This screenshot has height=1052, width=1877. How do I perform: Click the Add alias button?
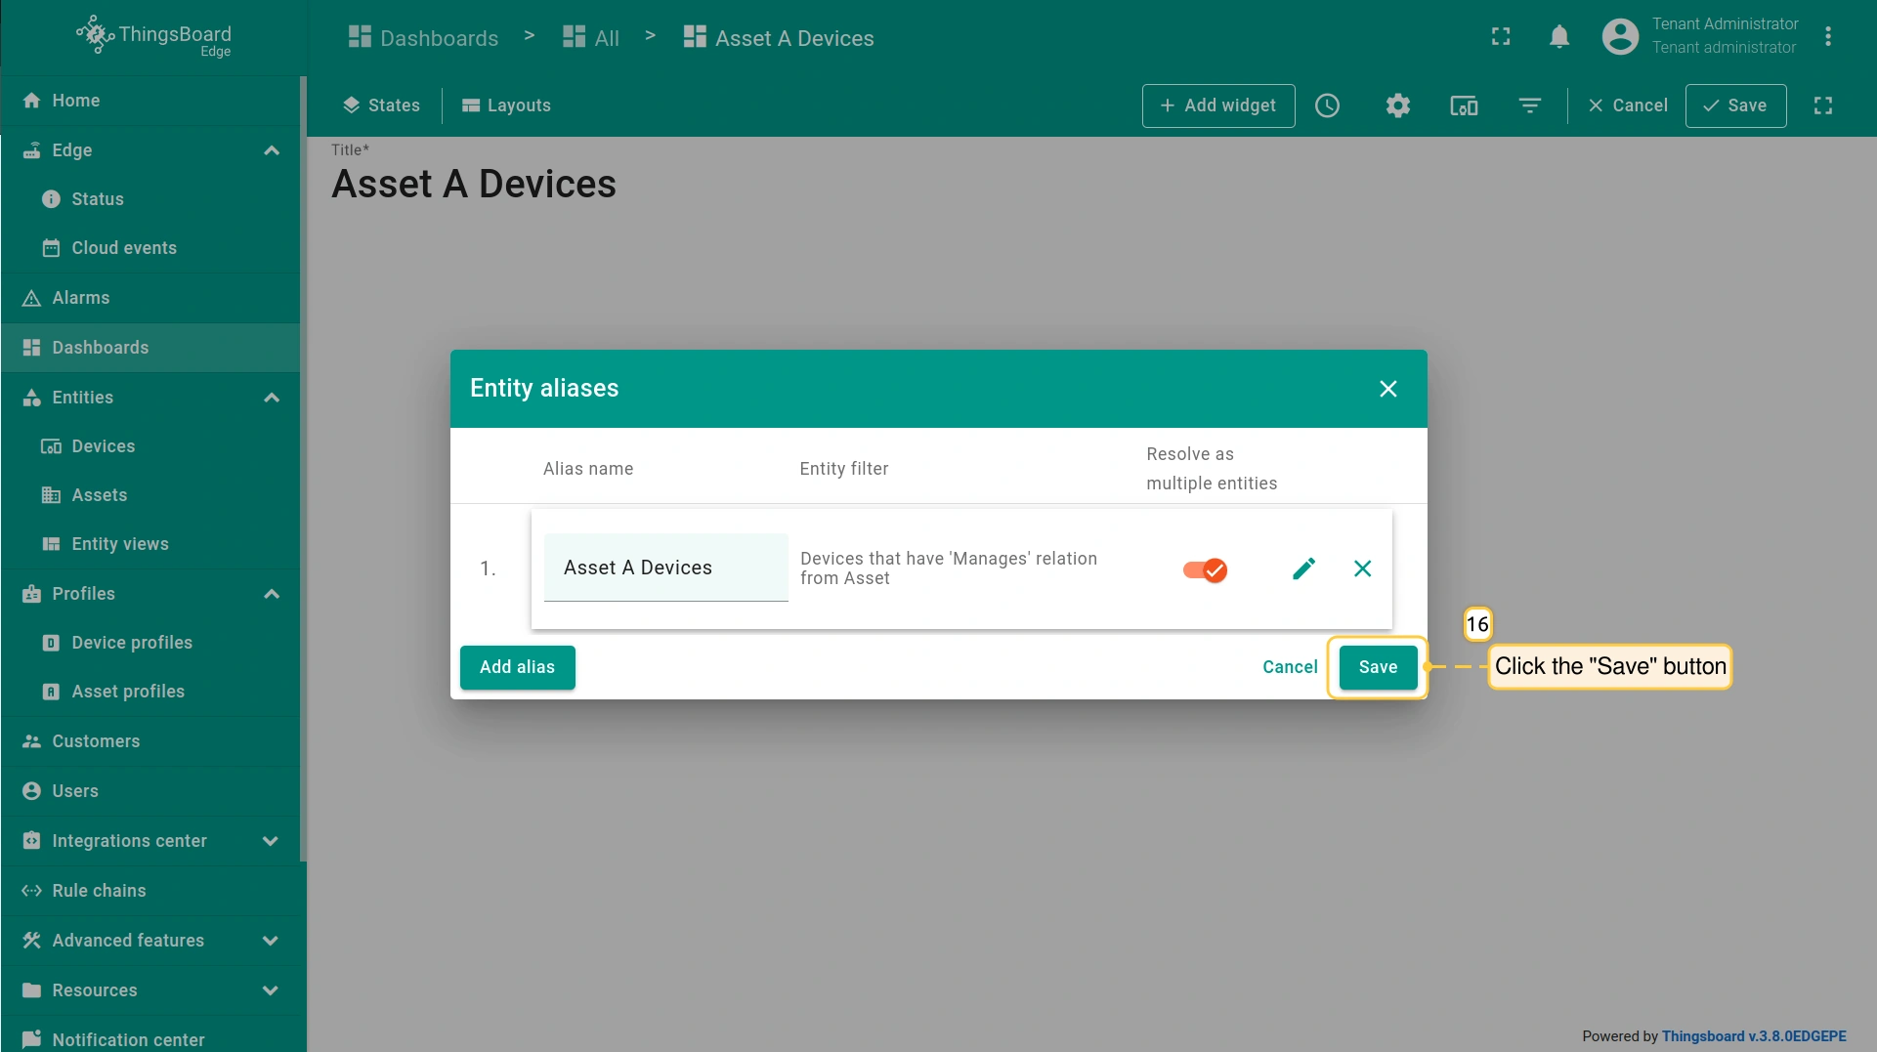[517, 667]
